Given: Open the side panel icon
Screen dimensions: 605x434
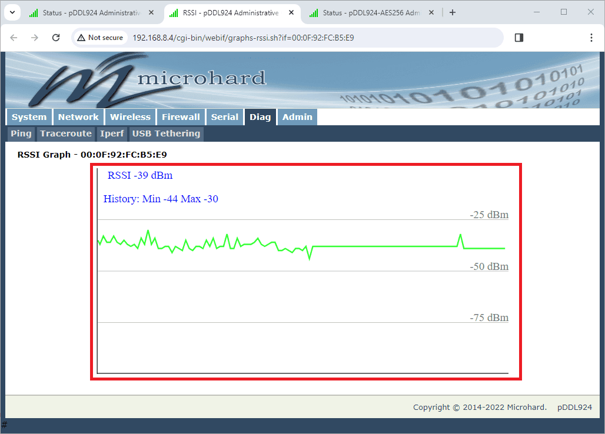Looking at the screenshot, I should tap(518, 38).
